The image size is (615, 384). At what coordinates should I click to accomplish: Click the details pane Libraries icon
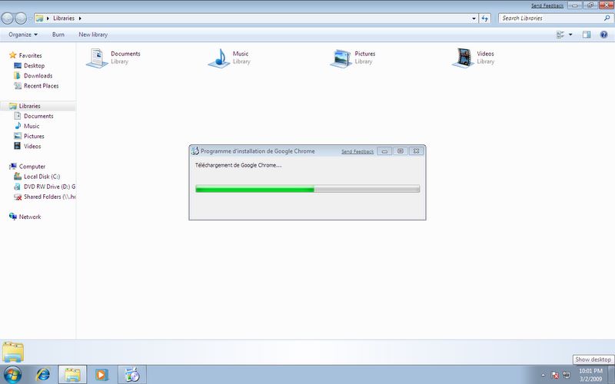(13, 352)
